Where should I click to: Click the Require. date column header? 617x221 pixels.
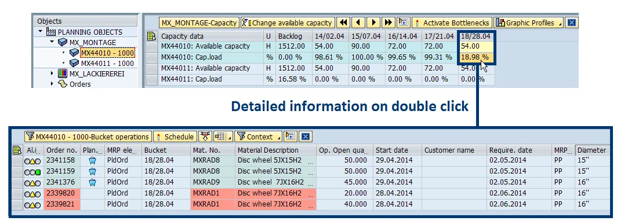(519, 150)
